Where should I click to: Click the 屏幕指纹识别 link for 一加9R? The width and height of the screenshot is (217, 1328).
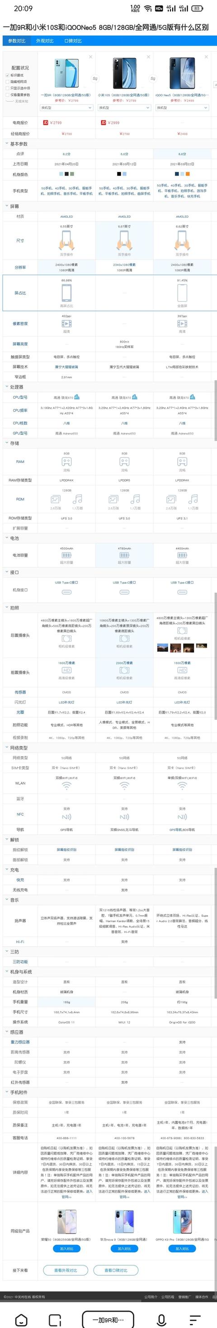pos(67,850)
